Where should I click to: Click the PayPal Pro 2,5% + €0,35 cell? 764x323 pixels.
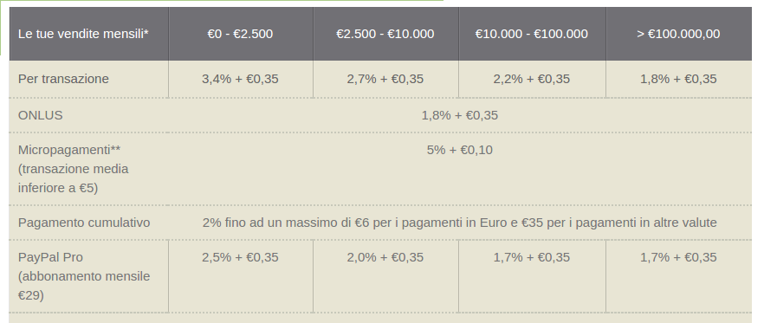click(240, 257)
